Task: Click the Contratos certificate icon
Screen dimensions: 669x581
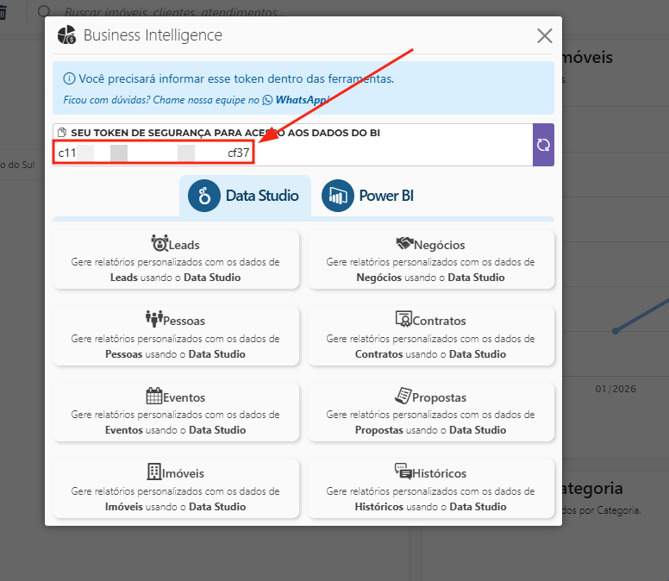Action: pyautogui.click(x=403, y=320)
